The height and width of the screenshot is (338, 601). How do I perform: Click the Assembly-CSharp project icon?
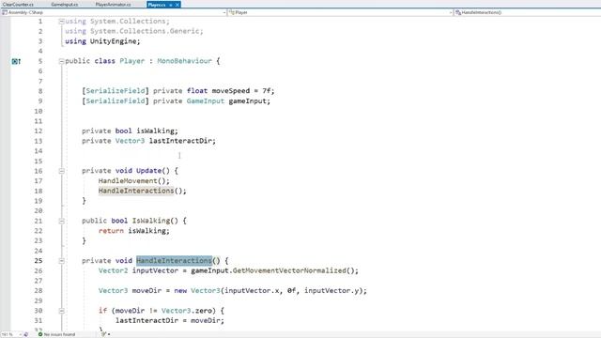[x=5, y=12]
